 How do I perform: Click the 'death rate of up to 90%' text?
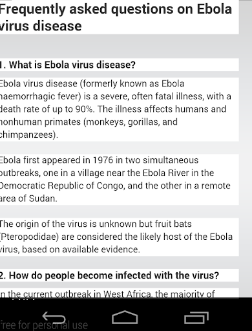click(47, 109)
